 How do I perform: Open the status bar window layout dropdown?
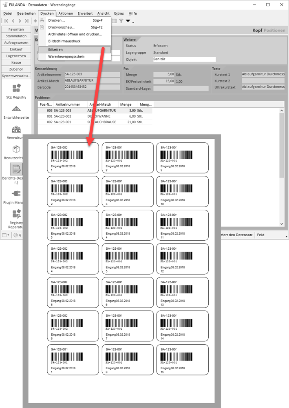point(6,235)
